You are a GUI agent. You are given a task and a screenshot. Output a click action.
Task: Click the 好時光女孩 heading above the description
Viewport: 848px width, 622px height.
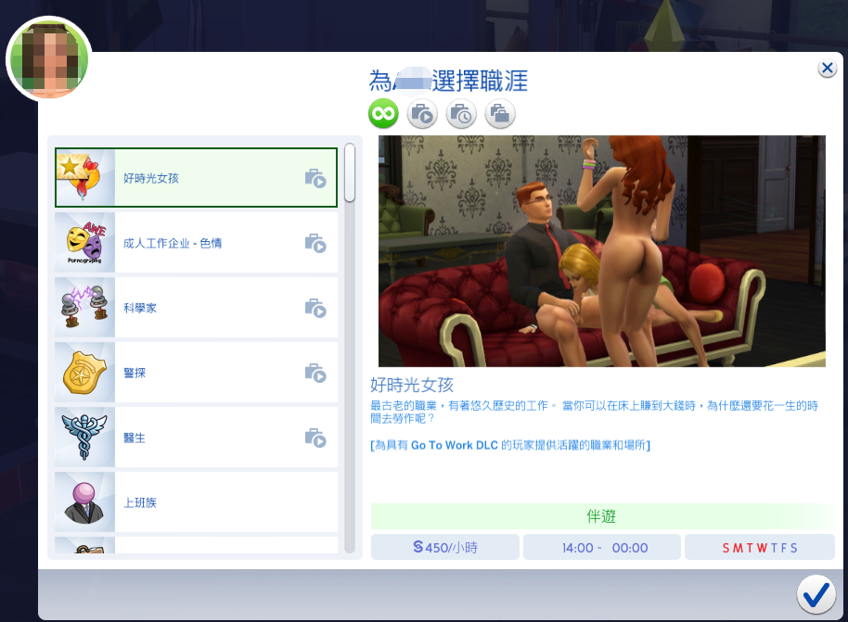pyautogui.click(x=412, y=385)
